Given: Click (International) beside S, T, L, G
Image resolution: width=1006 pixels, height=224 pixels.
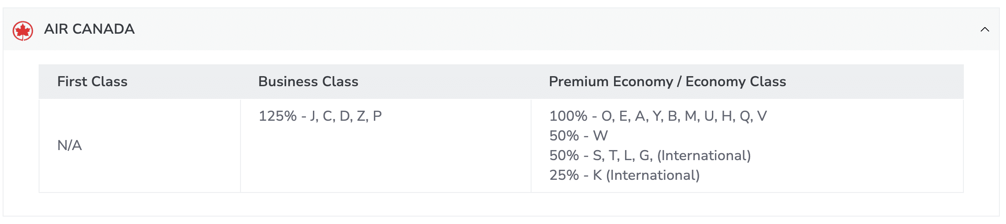Looking at the screenshot, I should [704, 155].
